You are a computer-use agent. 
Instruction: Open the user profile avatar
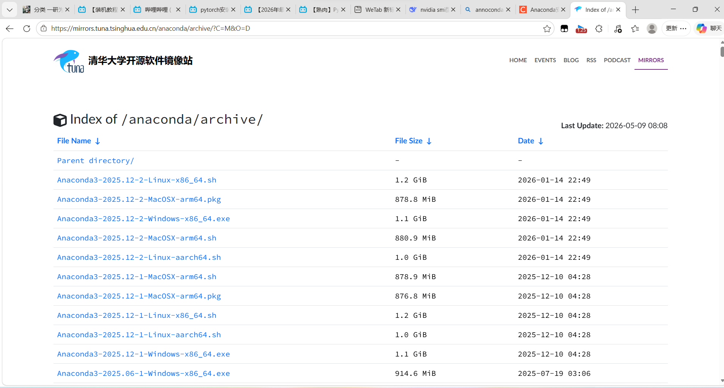point(652,28)
